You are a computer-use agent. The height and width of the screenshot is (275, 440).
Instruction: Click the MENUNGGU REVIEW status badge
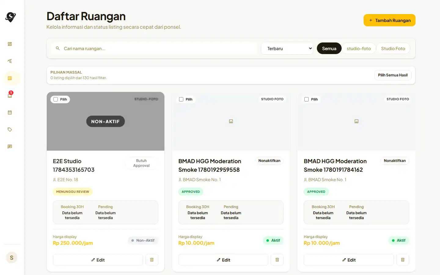(x=73, y=192)
